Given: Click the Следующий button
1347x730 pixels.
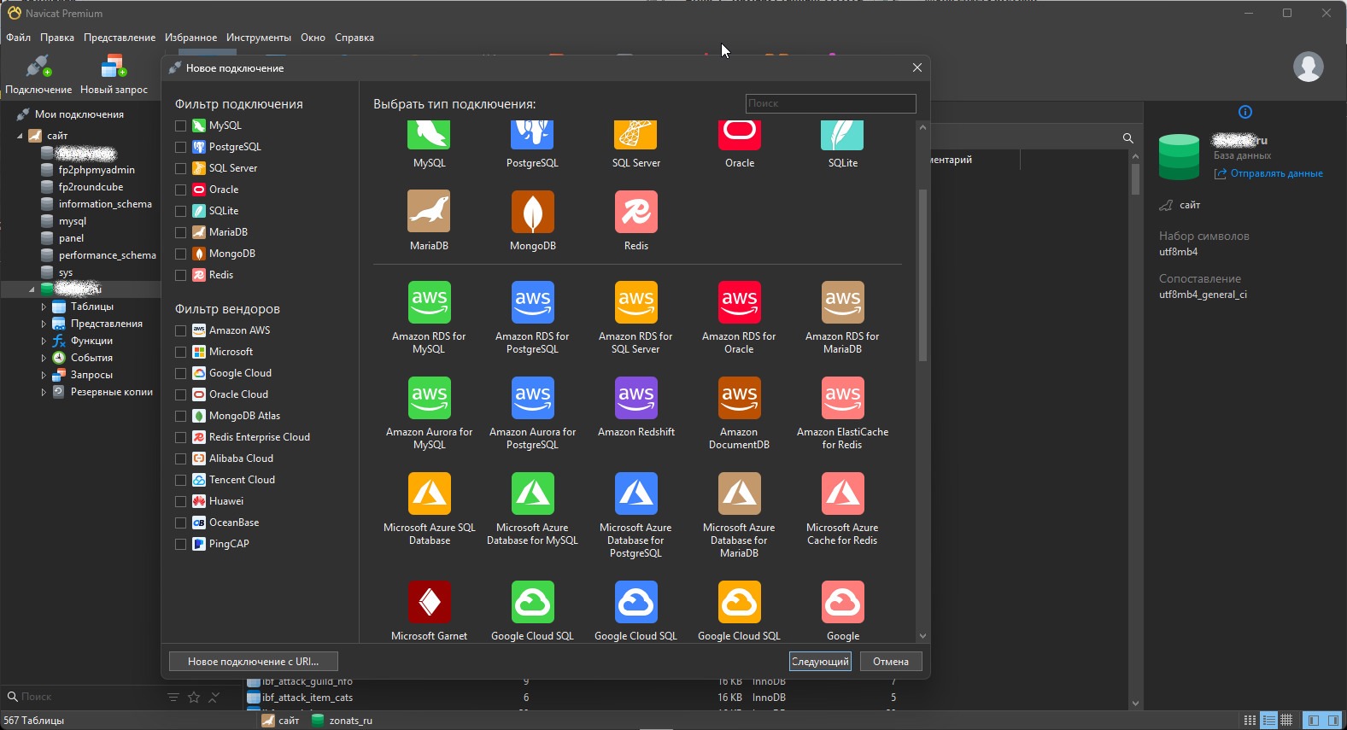Looking at the screenshot, I should pos(820,662).
